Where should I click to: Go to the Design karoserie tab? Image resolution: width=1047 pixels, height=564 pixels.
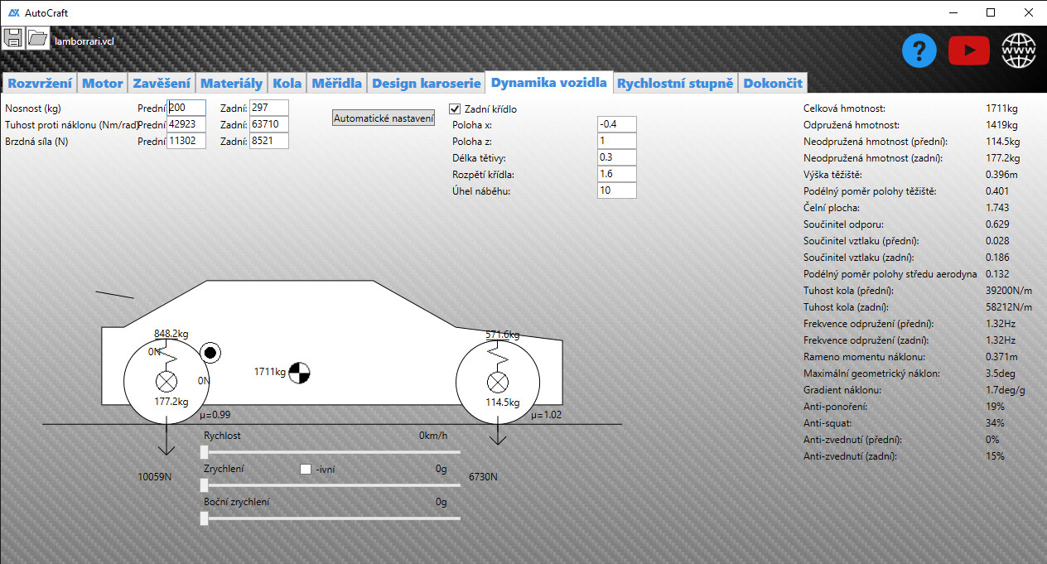tap(426, 83)
